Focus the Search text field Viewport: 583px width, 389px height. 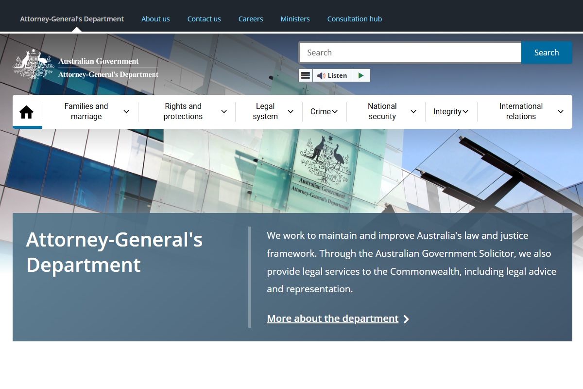click(x=410, y=53)
